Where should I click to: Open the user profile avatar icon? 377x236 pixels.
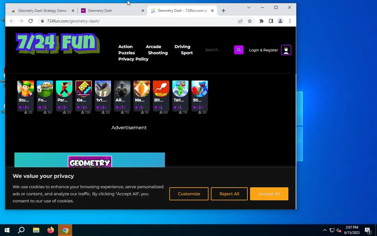coord(286,50)
